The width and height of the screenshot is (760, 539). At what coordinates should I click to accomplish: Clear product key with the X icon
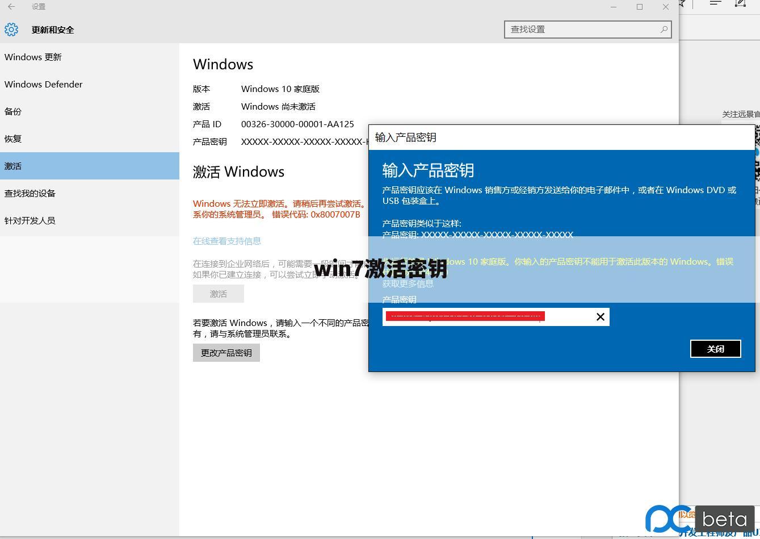[x=601, y=317]
